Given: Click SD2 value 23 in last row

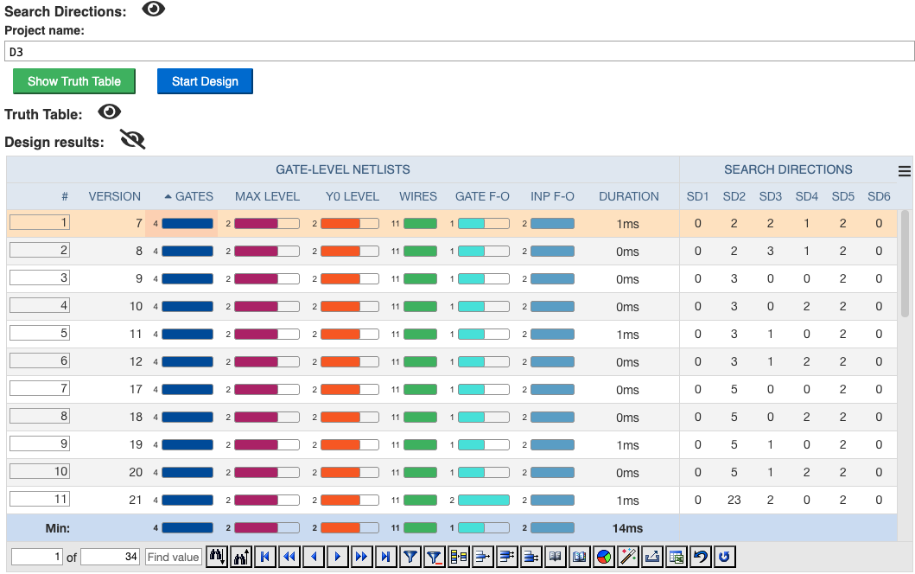Looking at the screenshot, I should 734,500.
